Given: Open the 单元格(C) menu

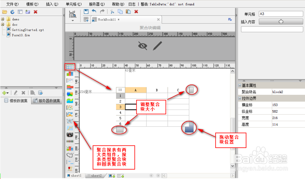Looking at the screenshot, I should pos(74,4).
